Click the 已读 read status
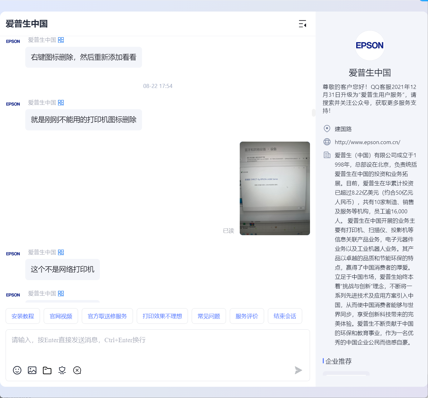 229,231
